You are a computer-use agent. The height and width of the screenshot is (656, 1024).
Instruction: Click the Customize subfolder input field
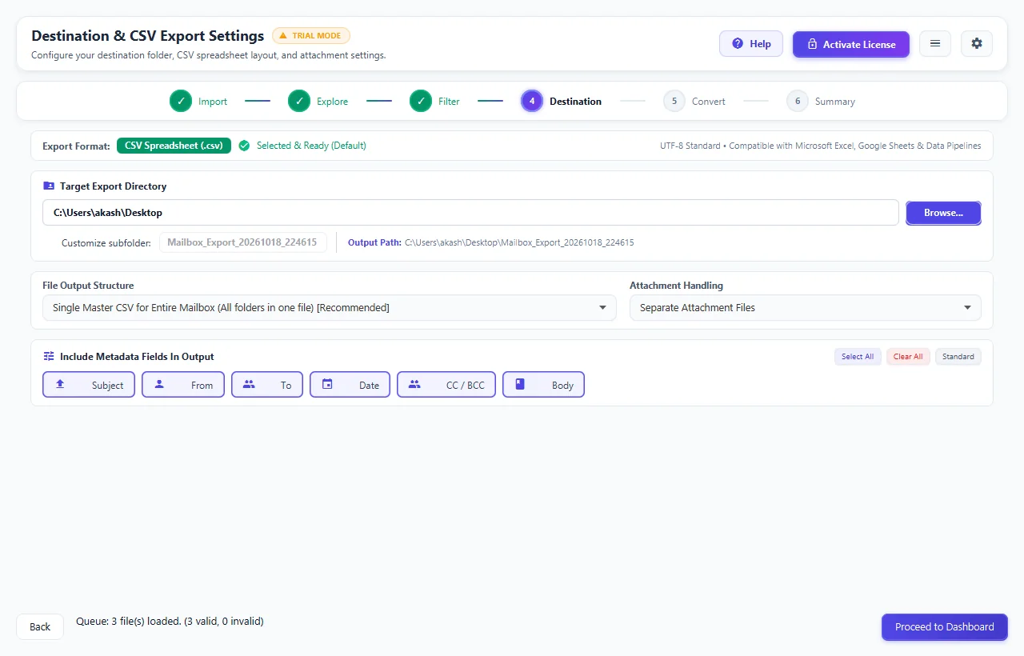click(242, 242)
